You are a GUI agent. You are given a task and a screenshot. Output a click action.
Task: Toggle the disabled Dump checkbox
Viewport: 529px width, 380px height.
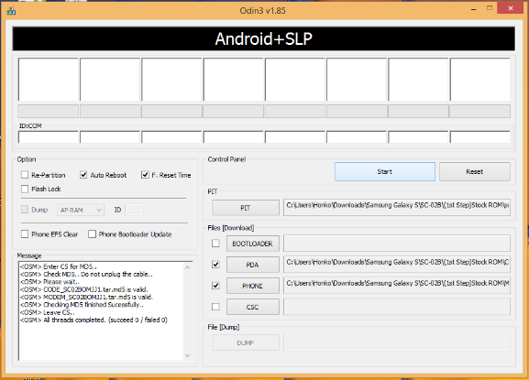point(25,210)
